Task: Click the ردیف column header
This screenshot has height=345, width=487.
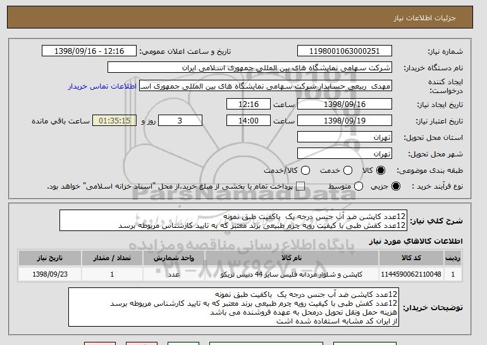Action: (x=453, y=258)
